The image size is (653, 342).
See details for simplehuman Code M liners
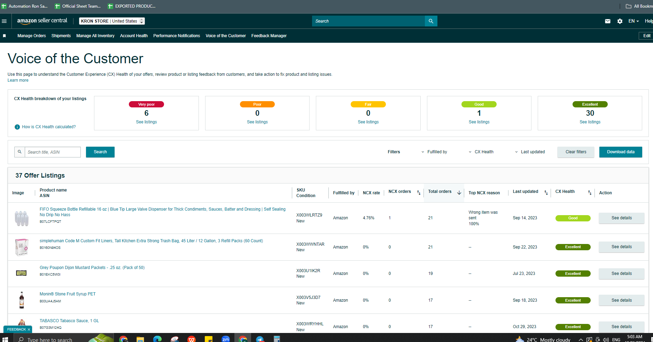point(622,247)
